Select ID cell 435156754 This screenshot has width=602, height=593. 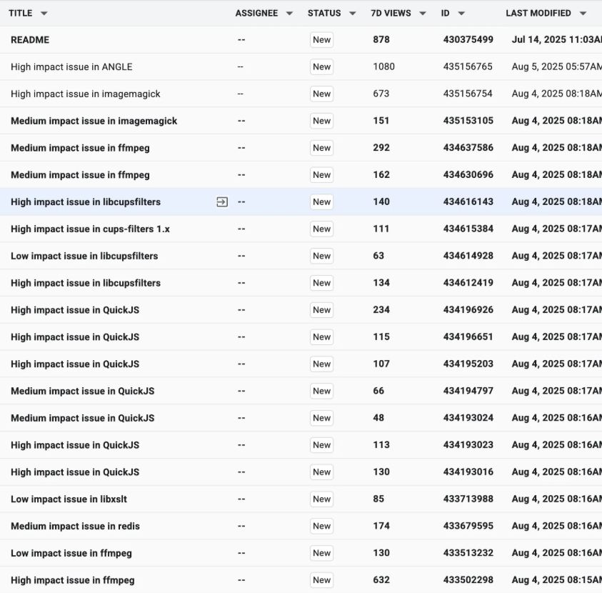468,94
